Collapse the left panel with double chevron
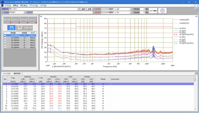199x113 pixels. [x=41, y=17]
